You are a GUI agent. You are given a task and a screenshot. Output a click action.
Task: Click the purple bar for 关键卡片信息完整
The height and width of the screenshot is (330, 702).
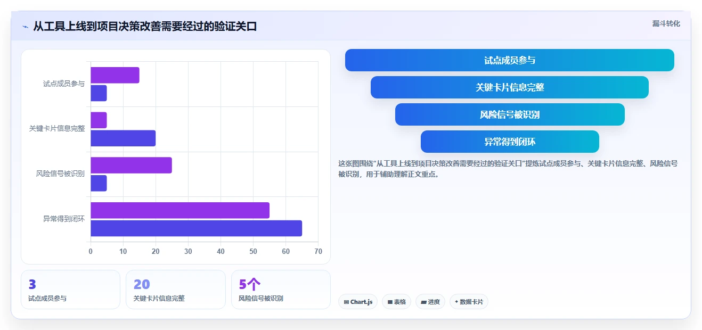99,120
